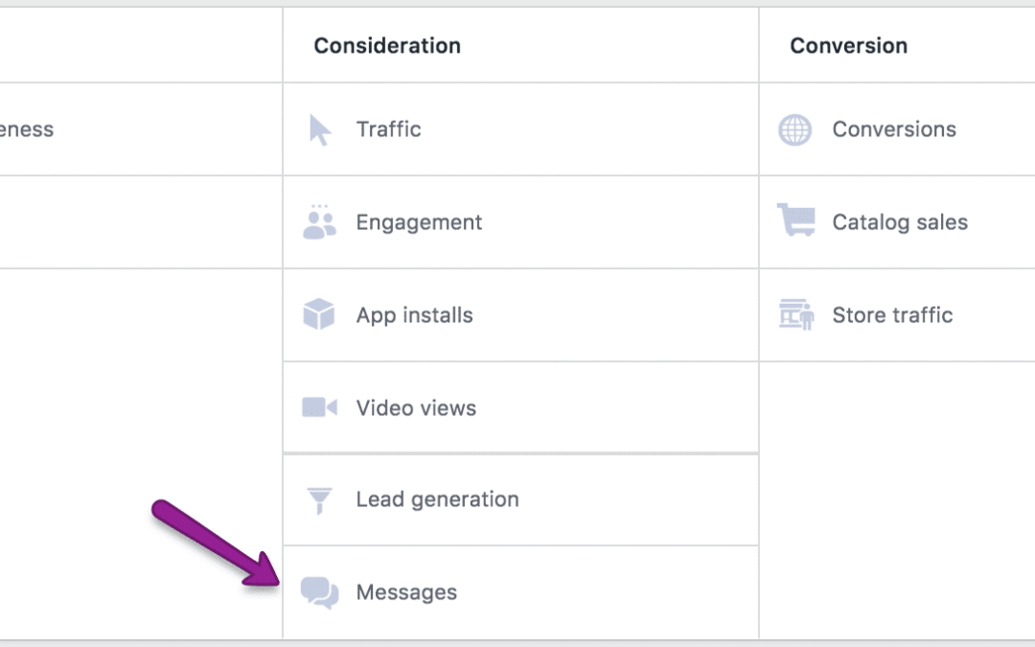
Task: Select Catalog sales objective text
Action: click(x=899, y=222)
